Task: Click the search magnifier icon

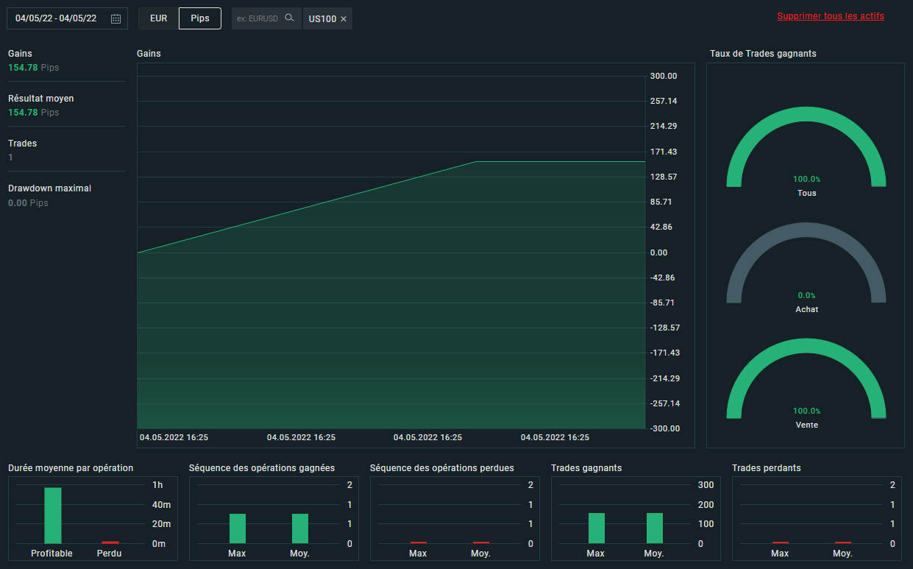Action: click(x=290, y=18)
